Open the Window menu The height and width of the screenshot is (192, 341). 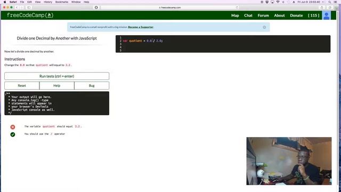tap(76, 2)
